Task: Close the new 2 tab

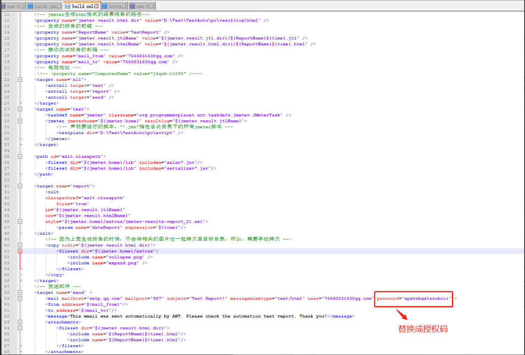Action: pos(152,6)
